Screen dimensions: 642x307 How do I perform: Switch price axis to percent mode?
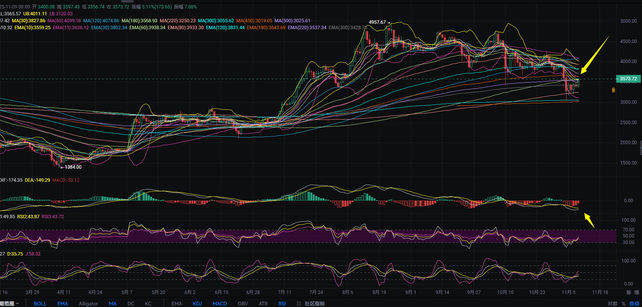tap(624, 304)
